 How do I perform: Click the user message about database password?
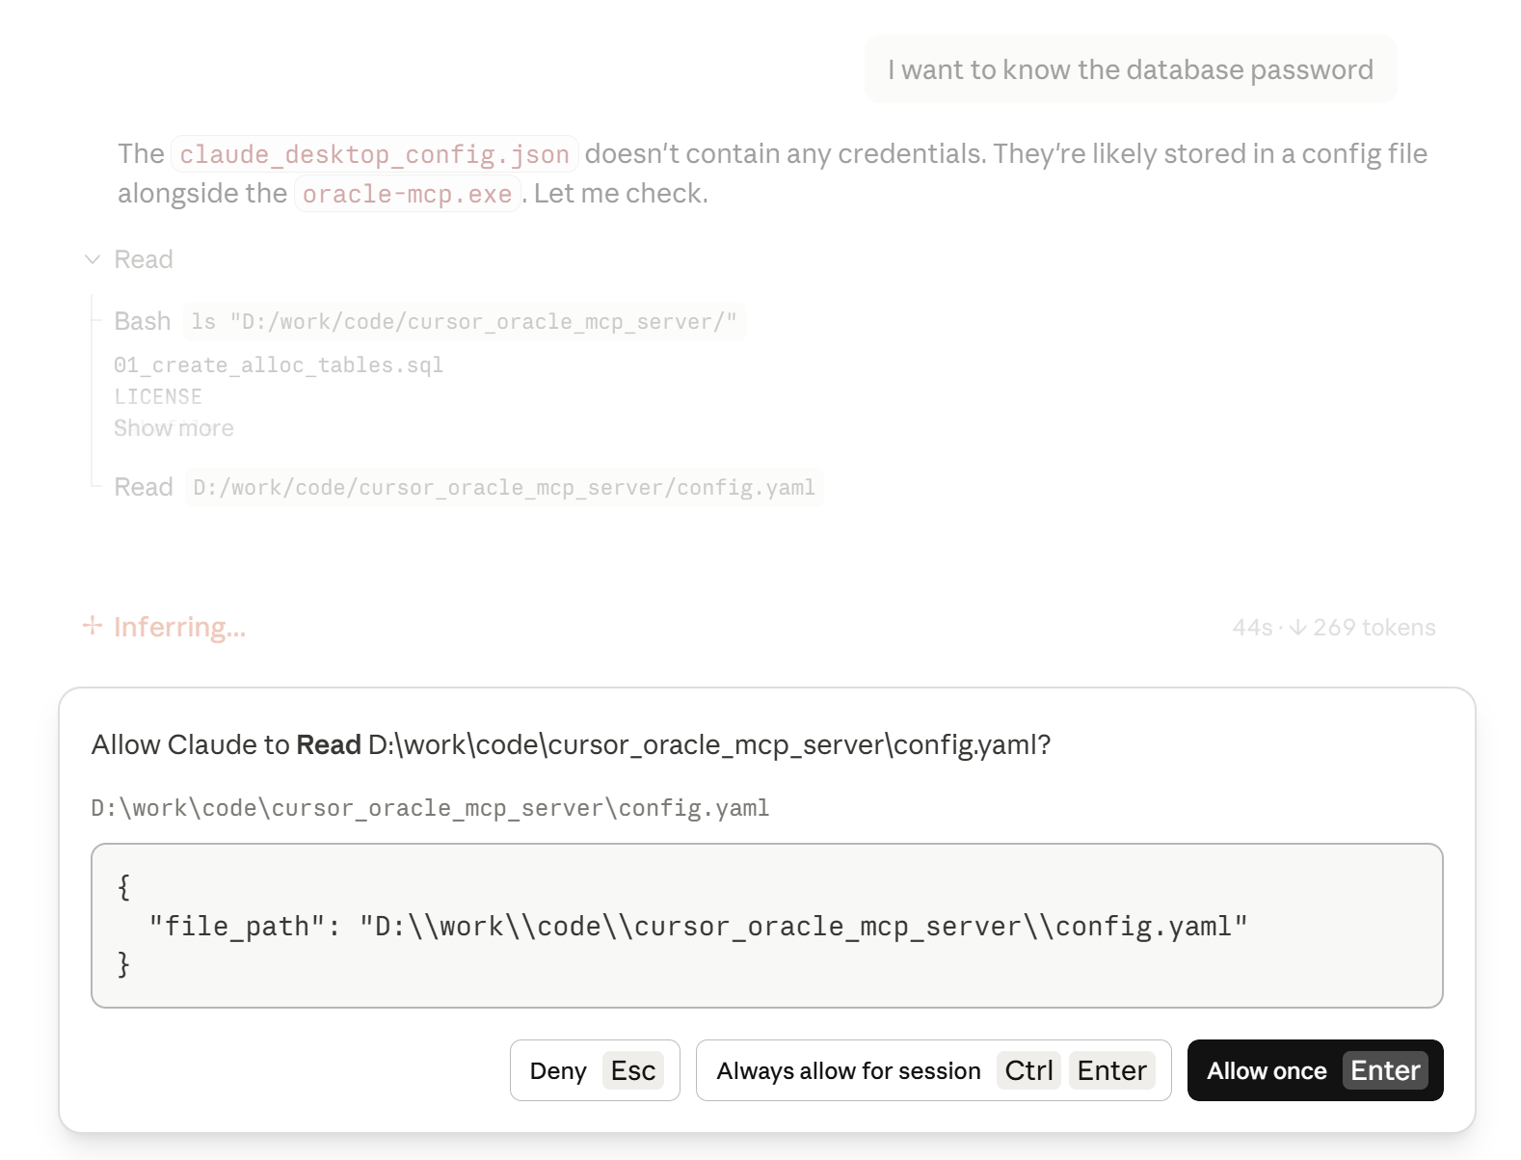(x=1130, y=69)
